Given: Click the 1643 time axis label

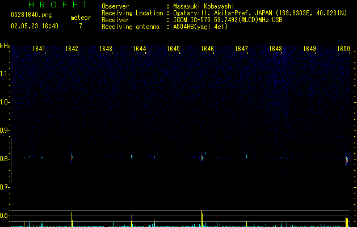Looking at the screenshot, I should [106, 49].
